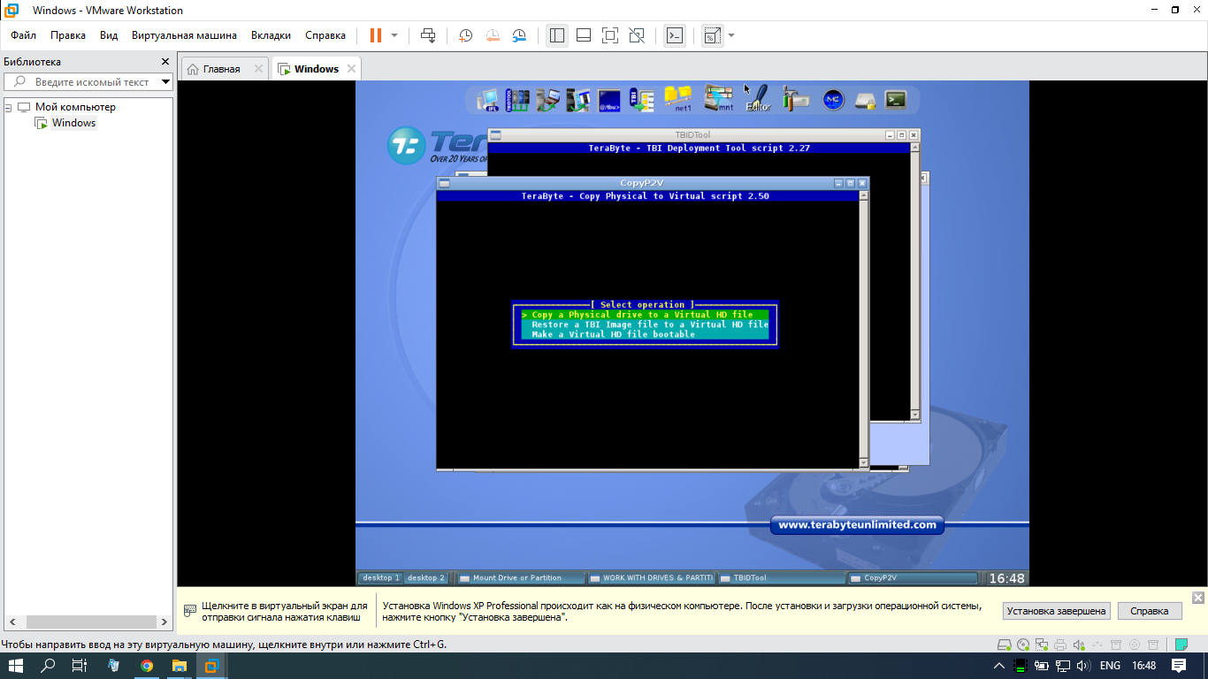Toggle the library sidebar view button
This screenshot has width=1208, height=679.
(556, 35)
